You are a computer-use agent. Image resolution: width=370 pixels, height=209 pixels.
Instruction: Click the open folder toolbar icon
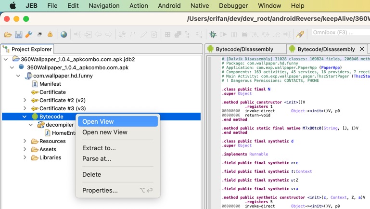pyautogui.click(x=8, y=35)
